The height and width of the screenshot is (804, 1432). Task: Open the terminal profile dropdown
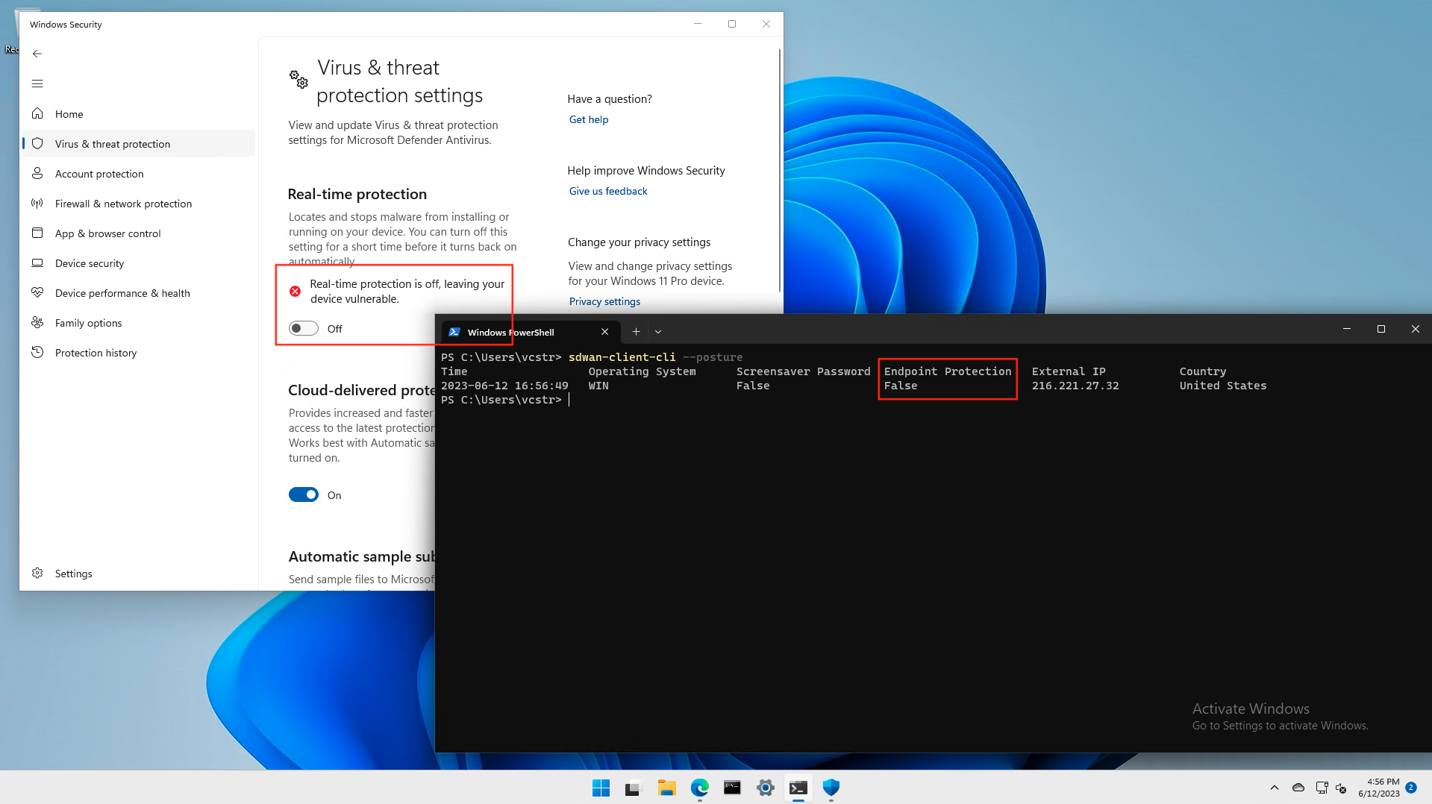coord(658,332)
